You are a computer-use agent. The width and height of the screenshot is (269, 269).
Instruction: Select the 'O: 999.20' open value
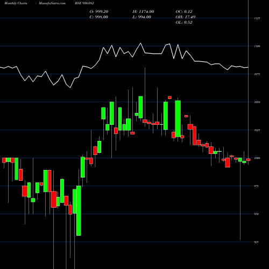pos(99,11)
